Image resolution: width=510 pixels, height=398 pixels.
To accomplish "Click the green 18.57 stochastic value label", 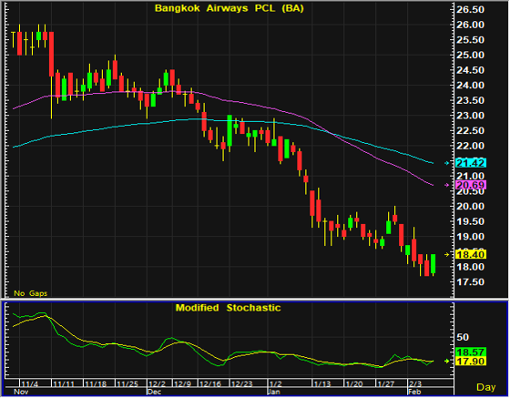I will tap(471, 352).
